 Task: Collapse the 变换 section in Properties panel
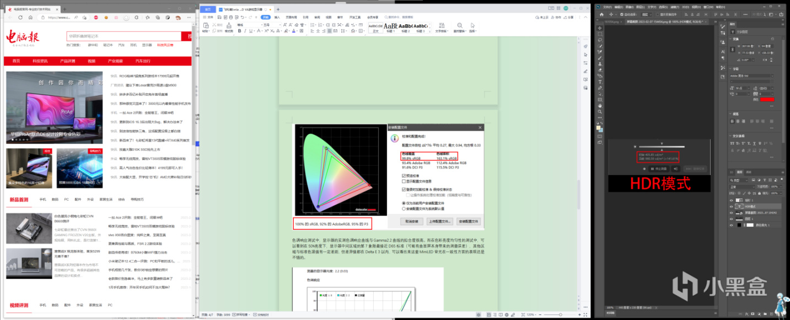(730, 39)
